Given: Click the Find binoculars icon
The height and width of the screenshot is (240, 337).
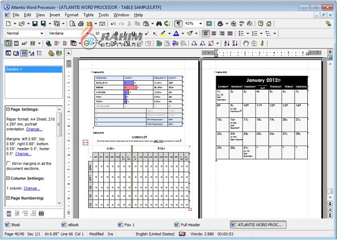Looking at the screenshot, I should [159, 24].
